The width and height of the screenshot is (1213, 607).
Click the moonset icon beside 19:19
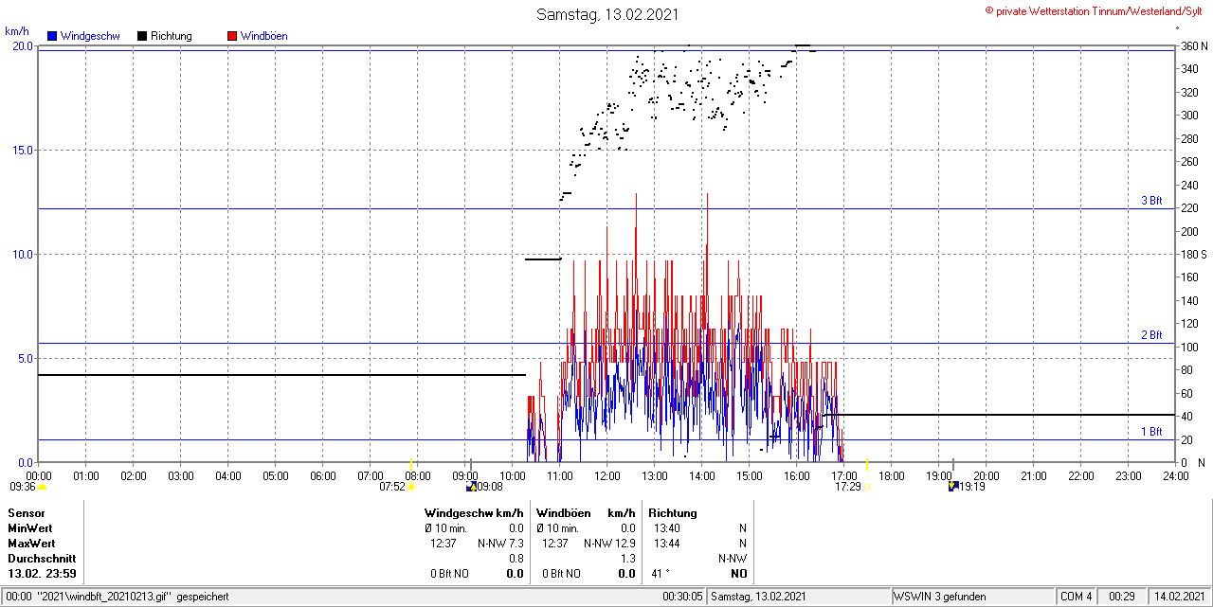(x=953, y=487)
